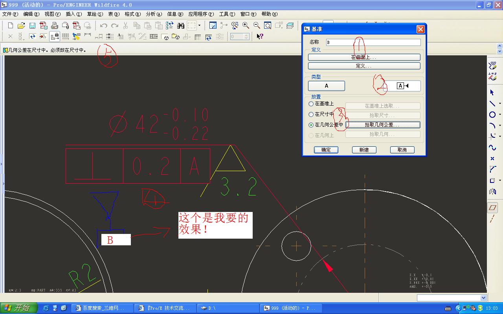Click the insert table icon

pos(198,37)
